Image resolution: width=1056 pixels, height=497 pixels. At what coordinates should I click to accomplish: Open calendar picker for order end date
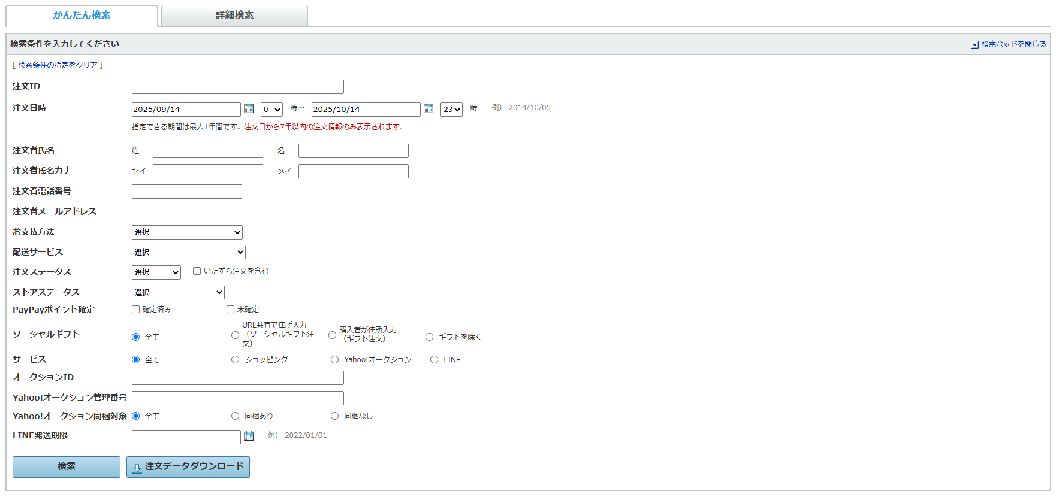429,109
